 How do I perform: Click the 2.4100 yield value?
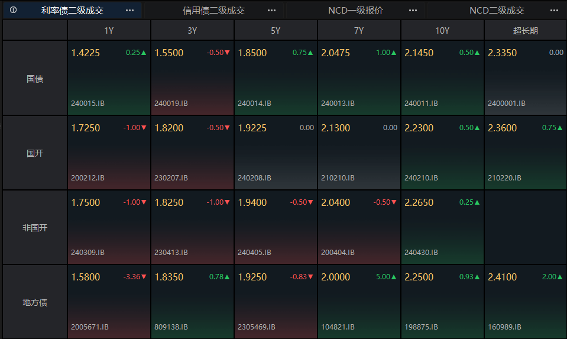pyautogui.click(x=503, y=277)
